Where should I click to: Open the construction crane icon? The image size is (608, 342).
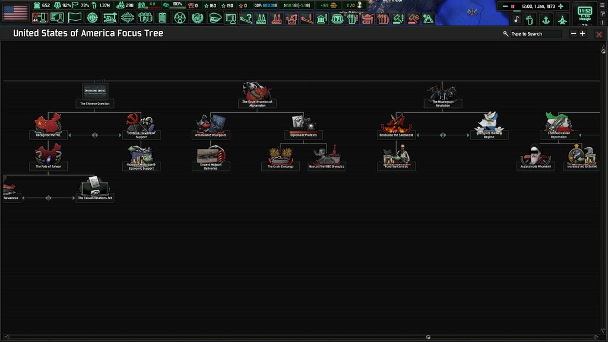click(x=110, y=18)
